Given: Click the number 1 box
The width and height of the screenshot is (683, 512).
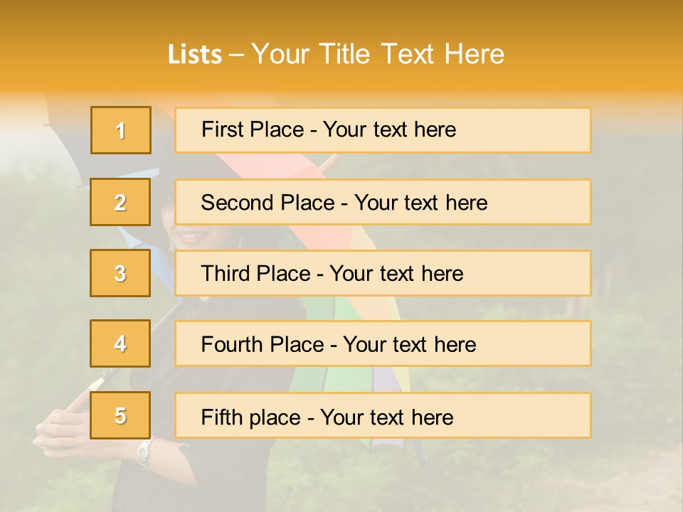Looking at the screenshot, I should (x=121, y=130).
